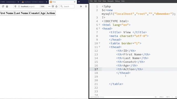Open the editor Find menu
The image size is (177, 99).
[x=100, y=1]
